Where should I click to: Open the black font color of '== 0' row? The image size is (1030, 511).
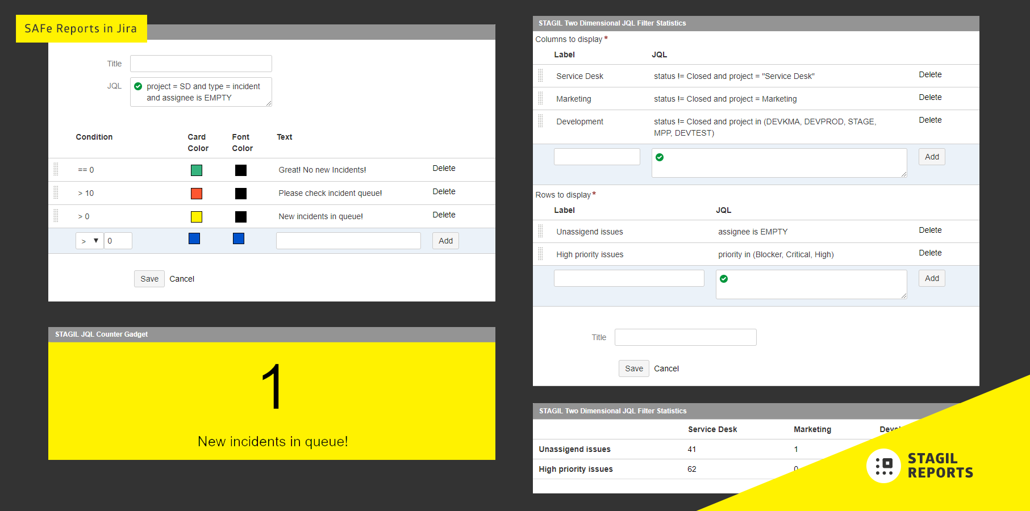tap(241, 170)
